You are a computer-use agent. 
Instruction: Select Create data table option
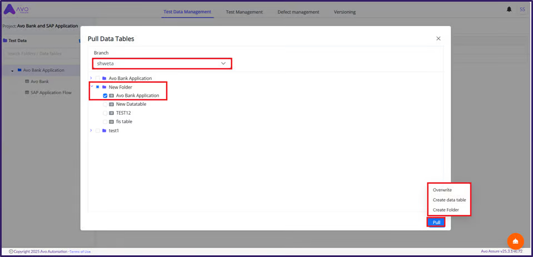449,200
